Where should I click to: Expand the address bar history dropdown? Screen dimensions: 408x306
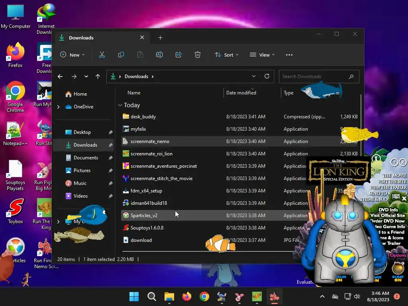click(x=254, y=76)
